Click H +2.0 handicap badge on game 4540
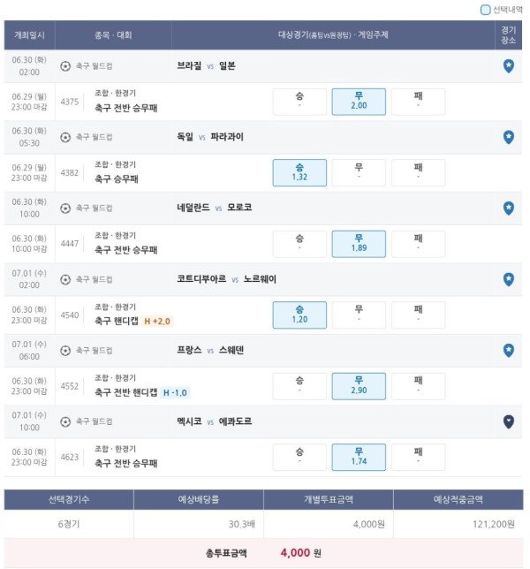530x569 pixels. tap(157, 321)
